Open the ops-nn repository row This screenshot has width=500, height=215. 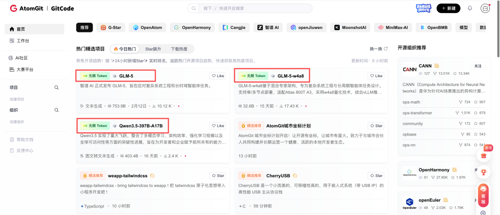click(444, 145)
